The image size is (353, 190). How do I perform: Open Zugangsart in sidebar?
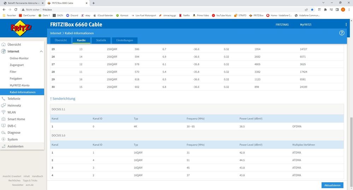(x=17, y=65)
